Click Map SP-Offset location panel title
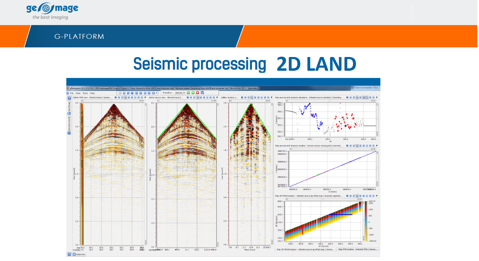This screenshot has width=479, height=261. (x=309, y=196)
